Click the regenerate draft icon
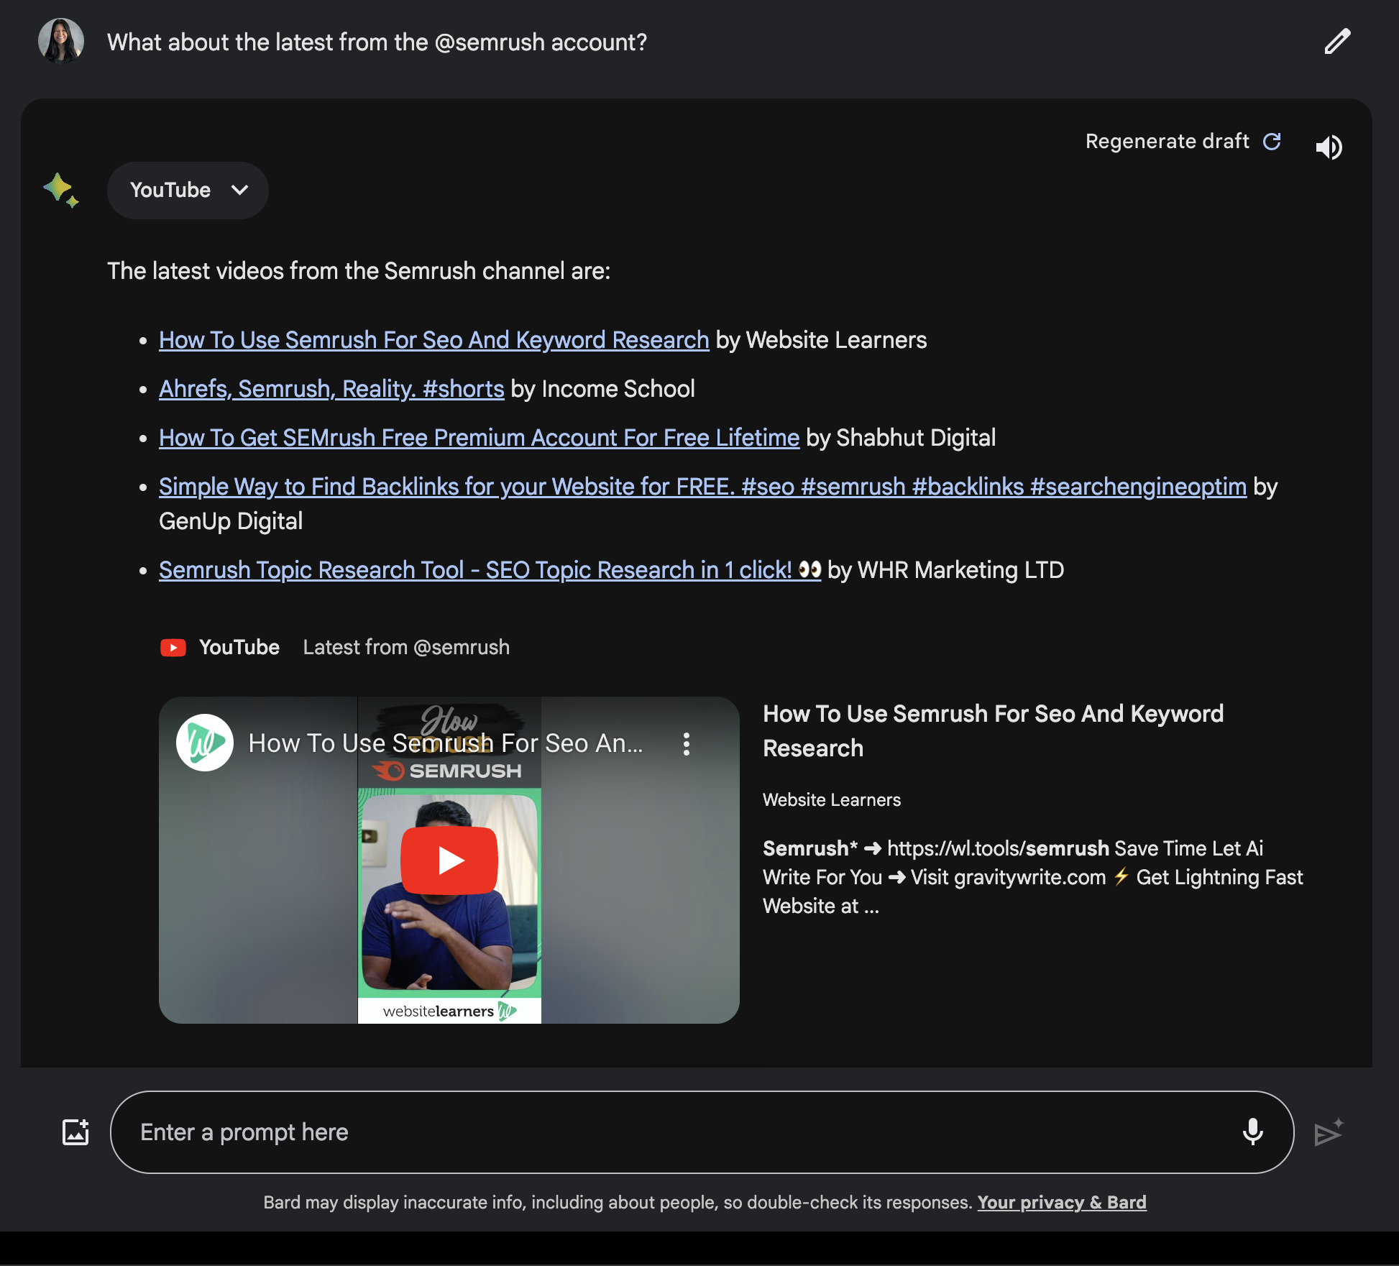This screenshot has width=1399, height=1266. (1273, 140)
